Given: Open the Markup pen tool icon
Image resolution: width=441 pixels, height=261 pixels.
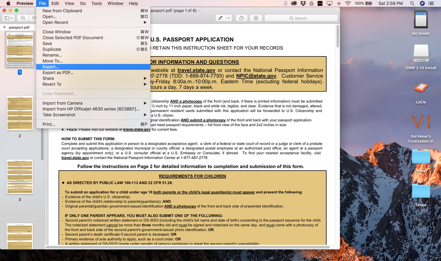Looking at the screenshot, I should pos(220,18).
